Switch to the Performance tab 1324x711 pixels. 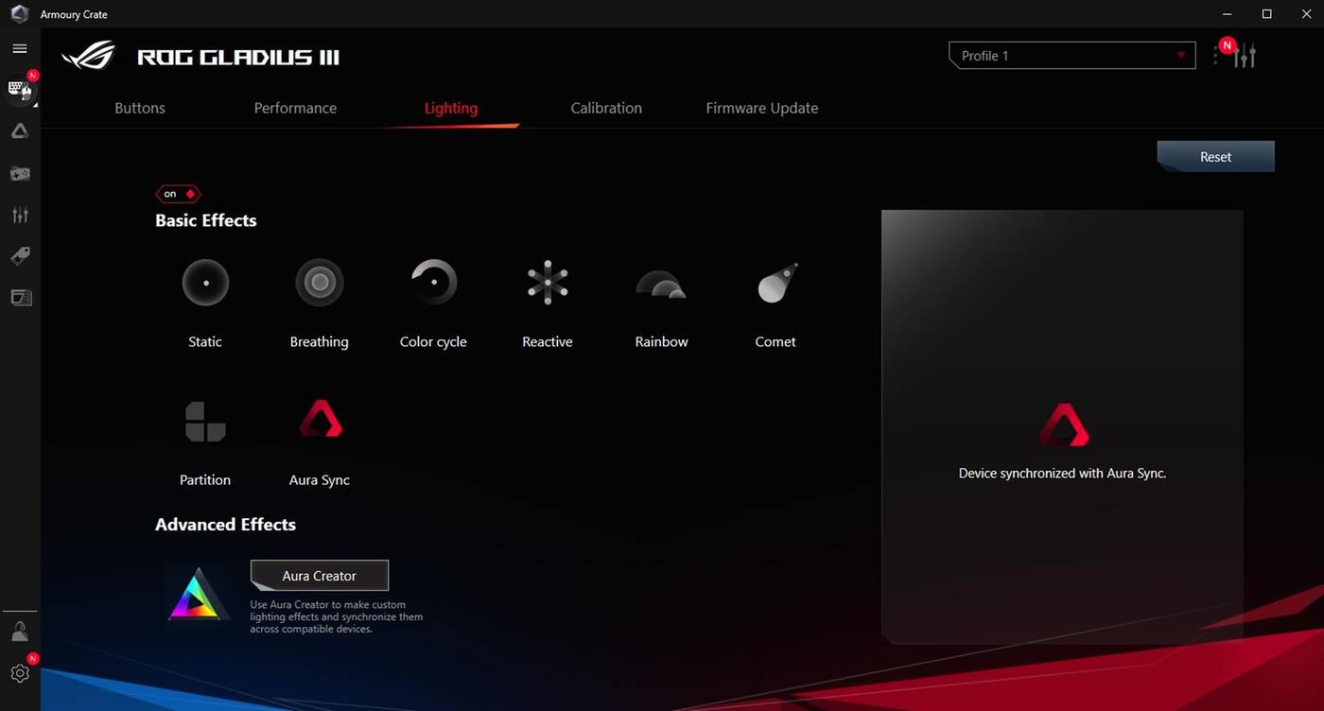[x=295, y=108]
